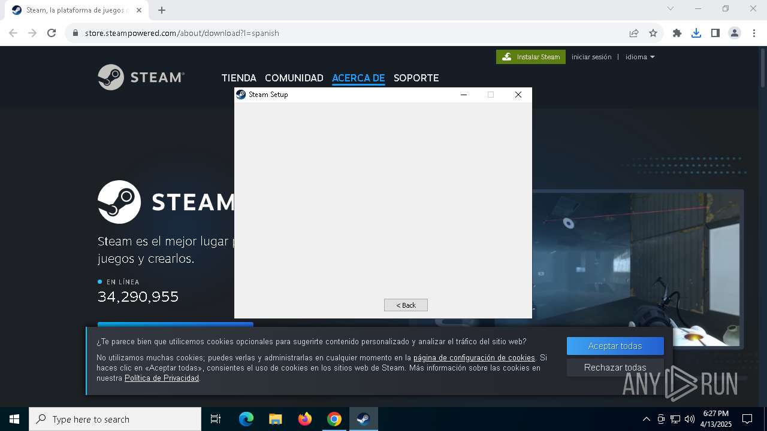Open the iniciar sesión link
Viewport: 767px width, 431px height.
pyautogui.click(x=591, y=57)
